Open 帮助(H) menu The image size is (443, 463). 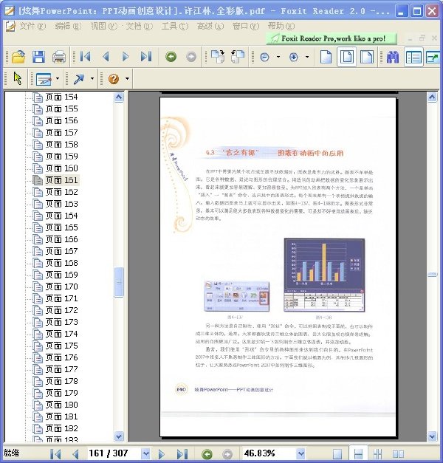point(281,27)
